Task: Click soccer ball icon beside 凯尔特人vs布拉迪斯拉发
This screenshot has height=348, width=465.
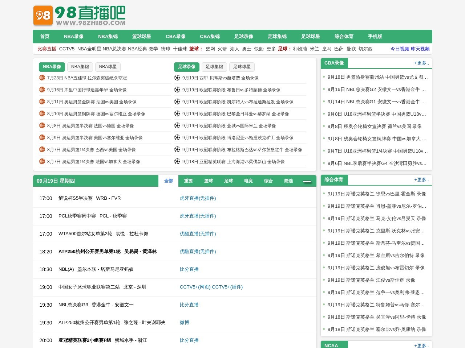Action: (x=177, y=101)
